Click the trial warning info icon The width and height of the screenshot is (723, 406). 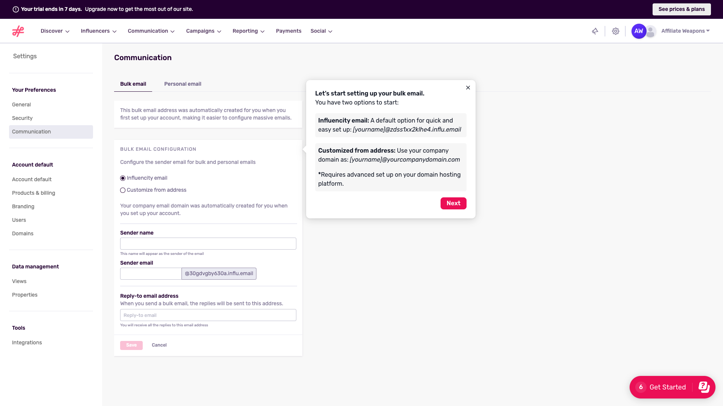(x=15, y=9)
